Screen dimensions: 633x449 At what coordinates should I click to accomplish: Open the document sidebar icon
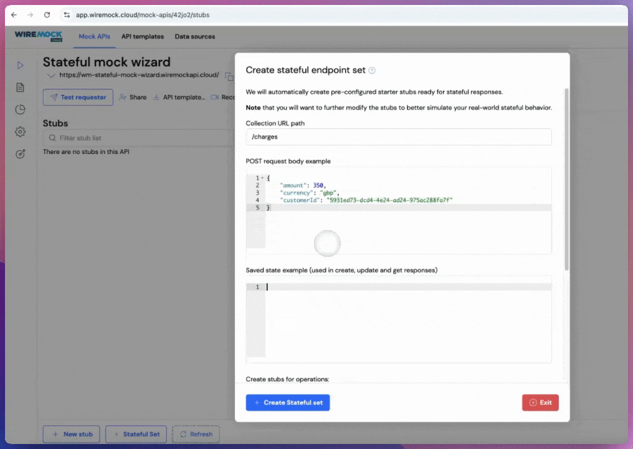click(x=20, y=87)
